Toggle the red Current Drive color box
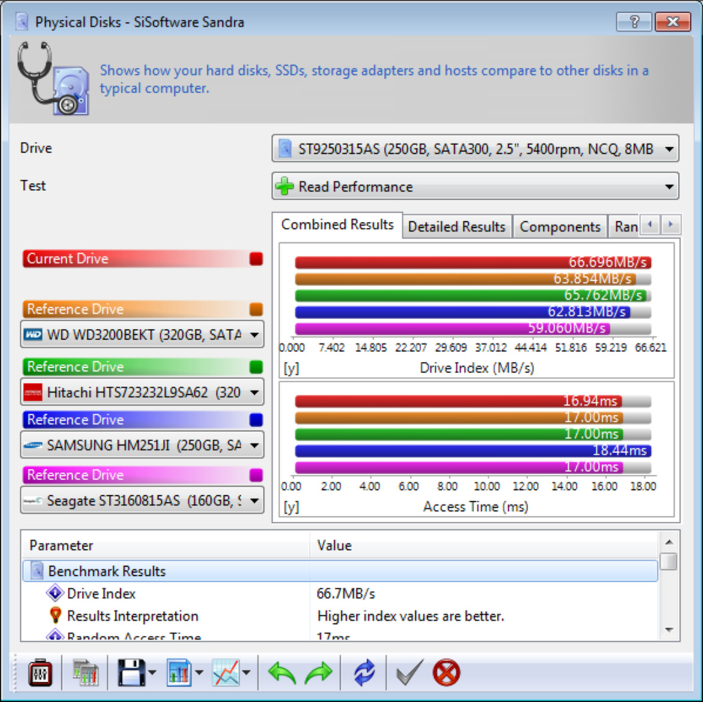703x702 pixels. [x=256, y=259]
